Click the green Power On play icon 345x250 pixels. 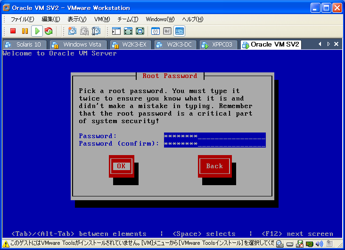[37, 31]
